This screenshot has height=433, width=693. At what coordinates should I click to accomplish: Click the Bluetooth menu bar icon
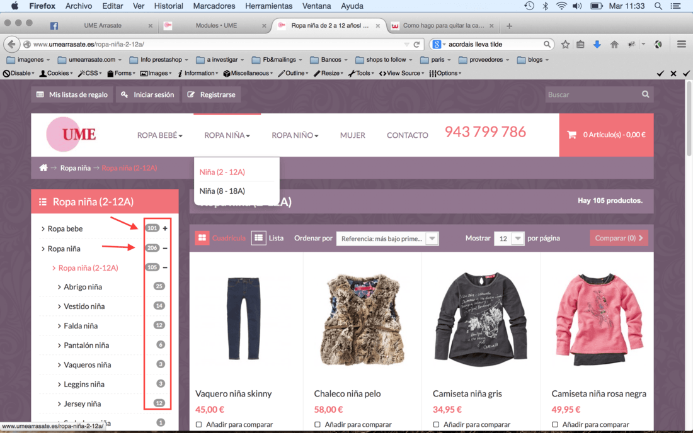[545, 6]
